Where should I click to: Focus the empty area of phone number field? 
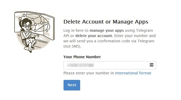pyautogui.click(x=121, y=65)
